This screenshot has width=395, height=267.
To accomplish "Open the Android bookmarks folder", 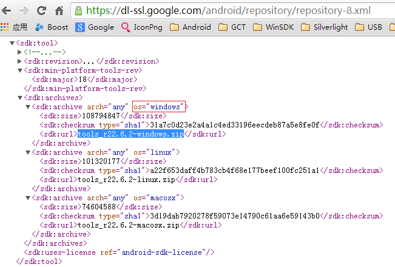I will coord(190,27).
